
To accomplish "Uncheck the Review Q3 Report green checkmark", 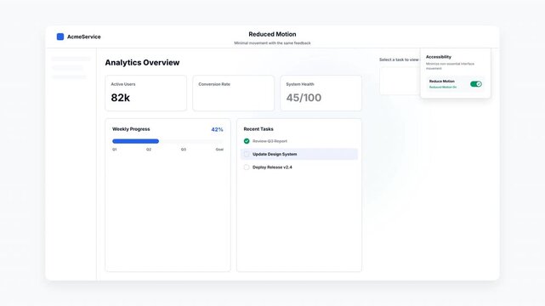I will (x=247, y=141).
